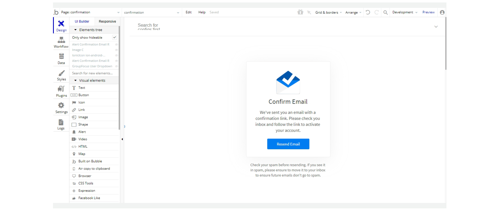This screenshot has height=210, width=500.
Task: Open the Logs section
Action: (x=61, y=124)
